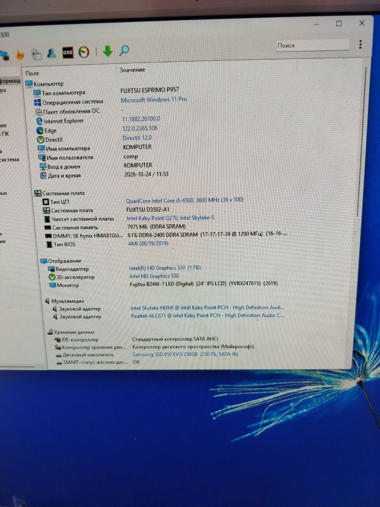Click the Хранение данных group icon

[50, 332]
